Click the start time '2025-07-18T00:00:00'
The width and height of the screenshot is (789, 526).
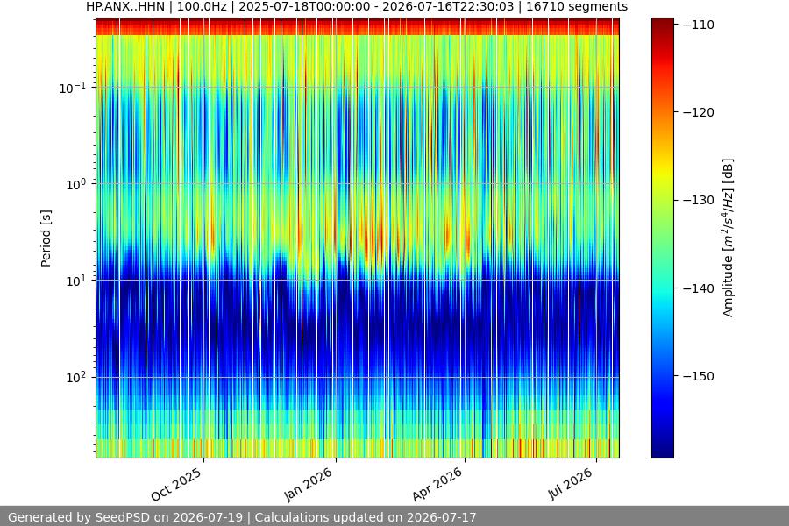tap(304, 6)
